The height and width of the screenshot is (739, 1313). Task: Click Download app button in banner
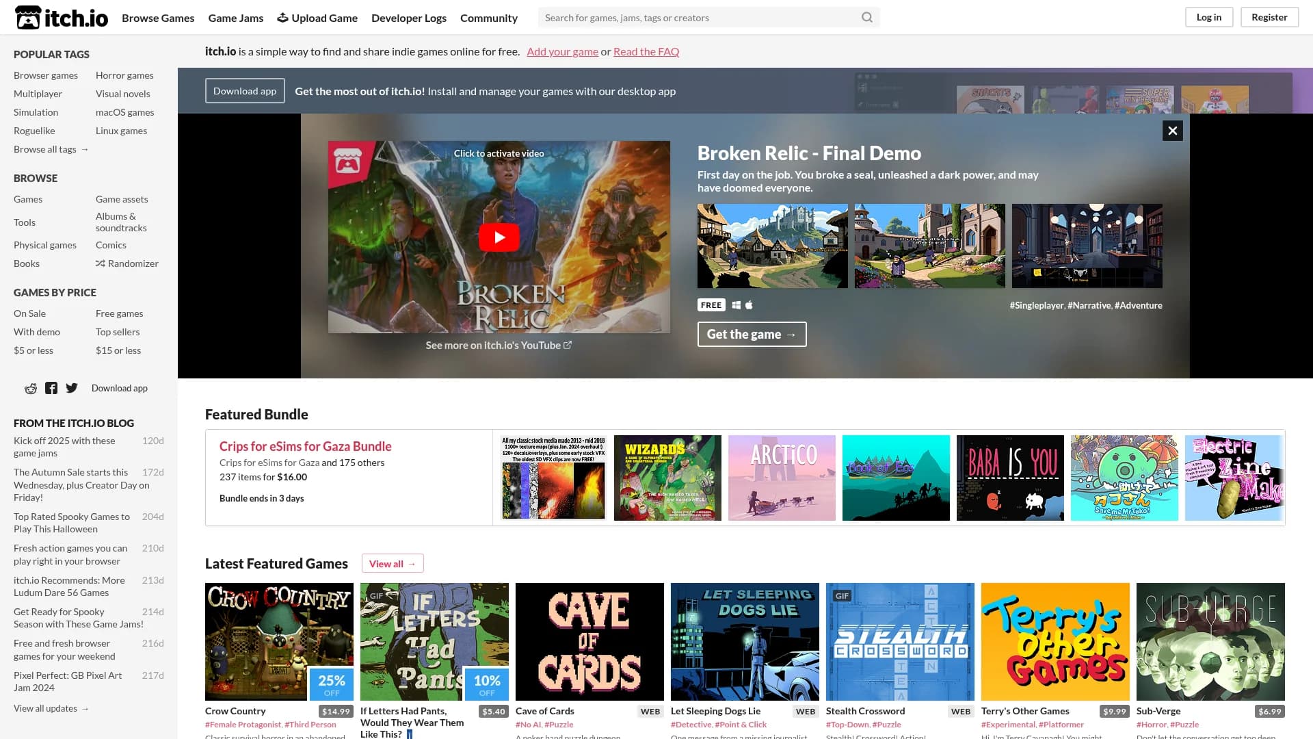[x=245, y=91]
